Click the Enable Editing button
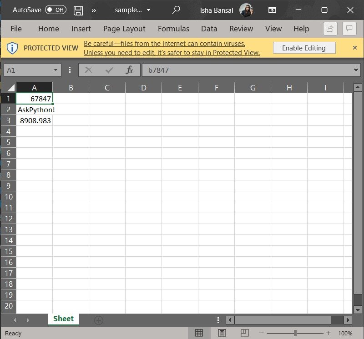364x339 pixels. click(x=304, y=48)
